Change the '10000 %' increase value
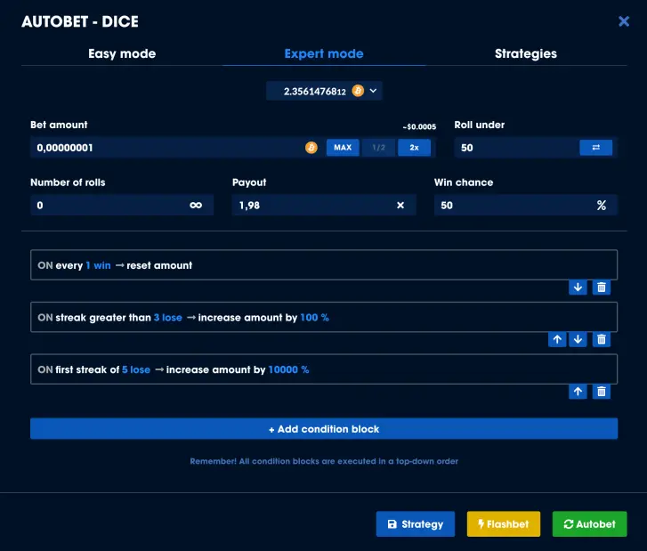The image size is (647, 551). (288, 369)
